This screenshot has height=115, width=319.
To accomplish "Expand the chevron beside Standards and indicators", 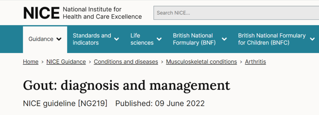I will (117, 39).
